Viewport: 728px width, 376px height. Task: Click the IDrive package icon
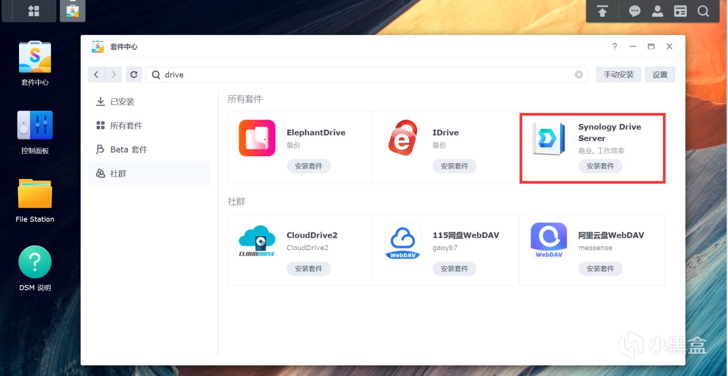(403, 138)
